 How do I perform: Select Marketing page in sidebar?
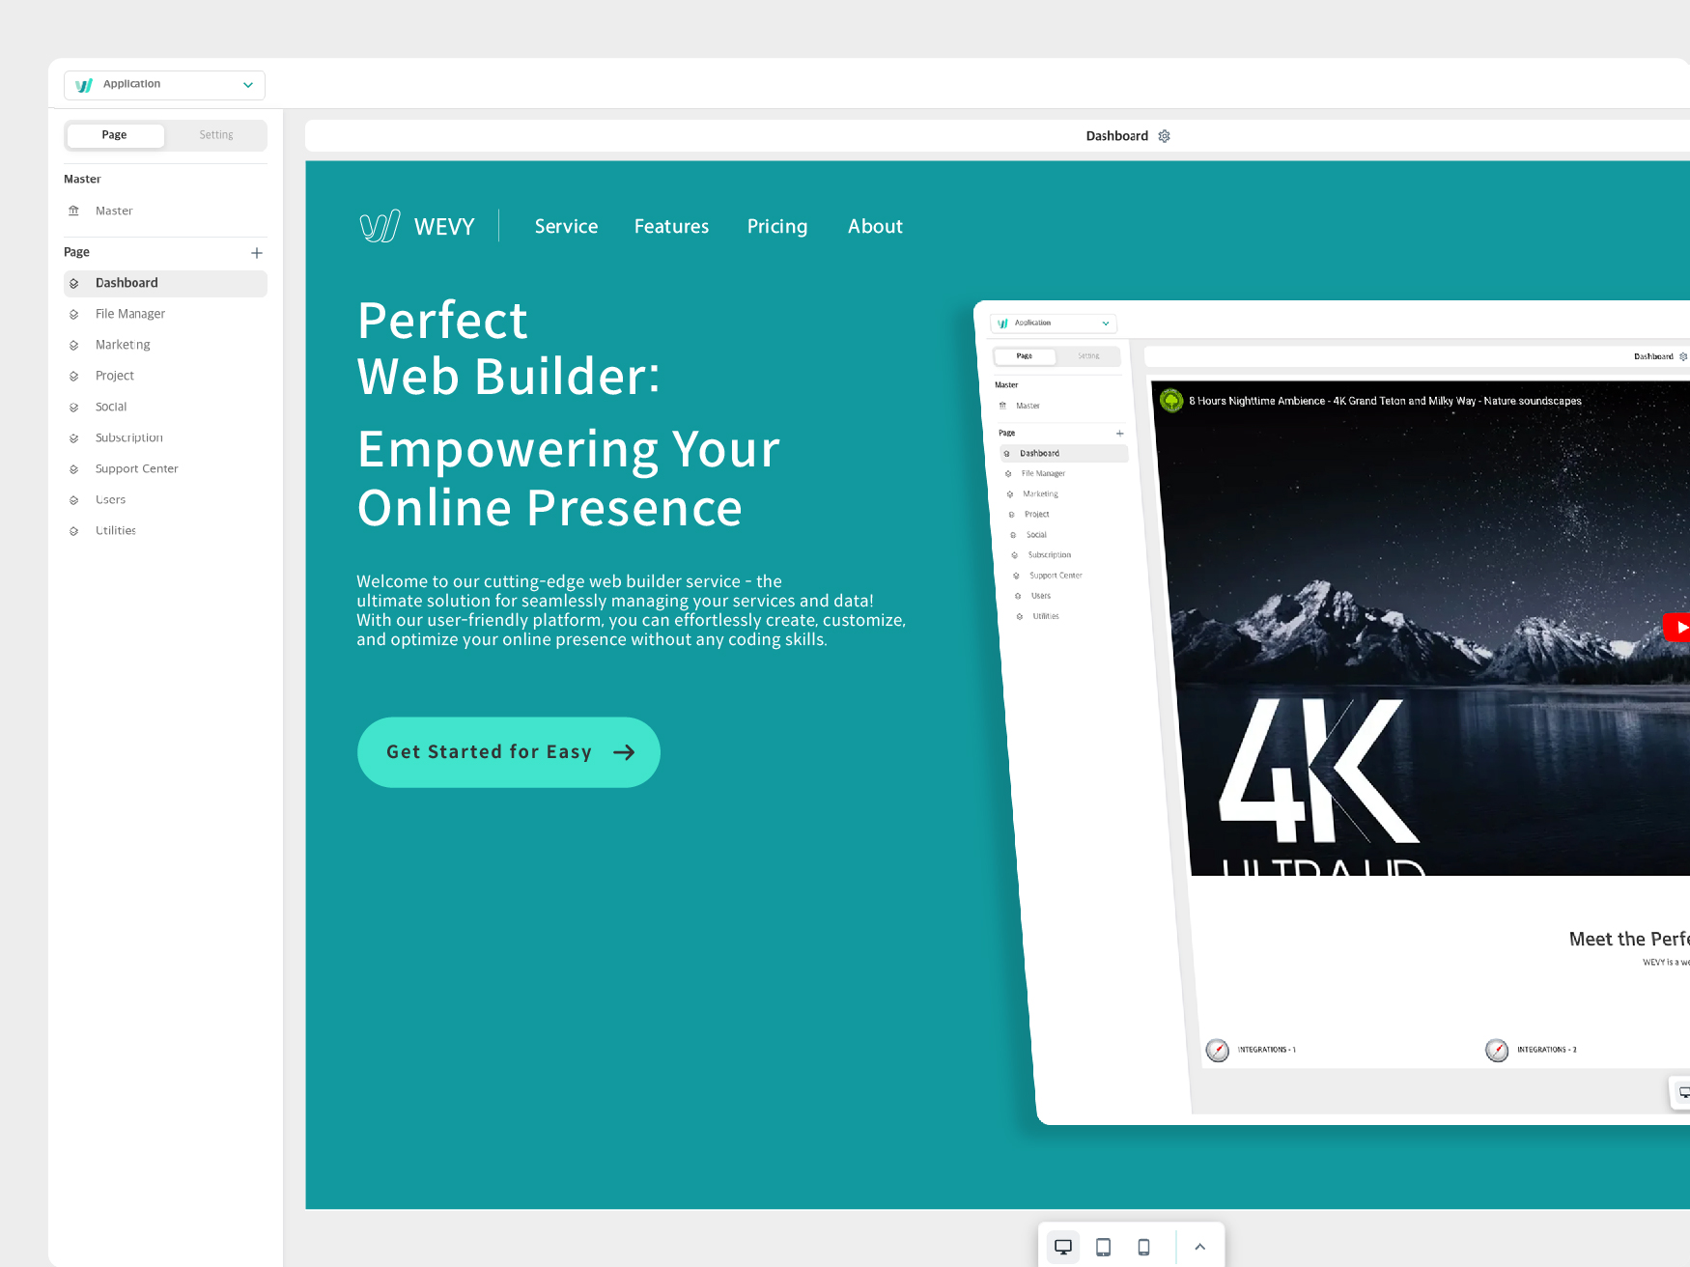click(123, 345)
